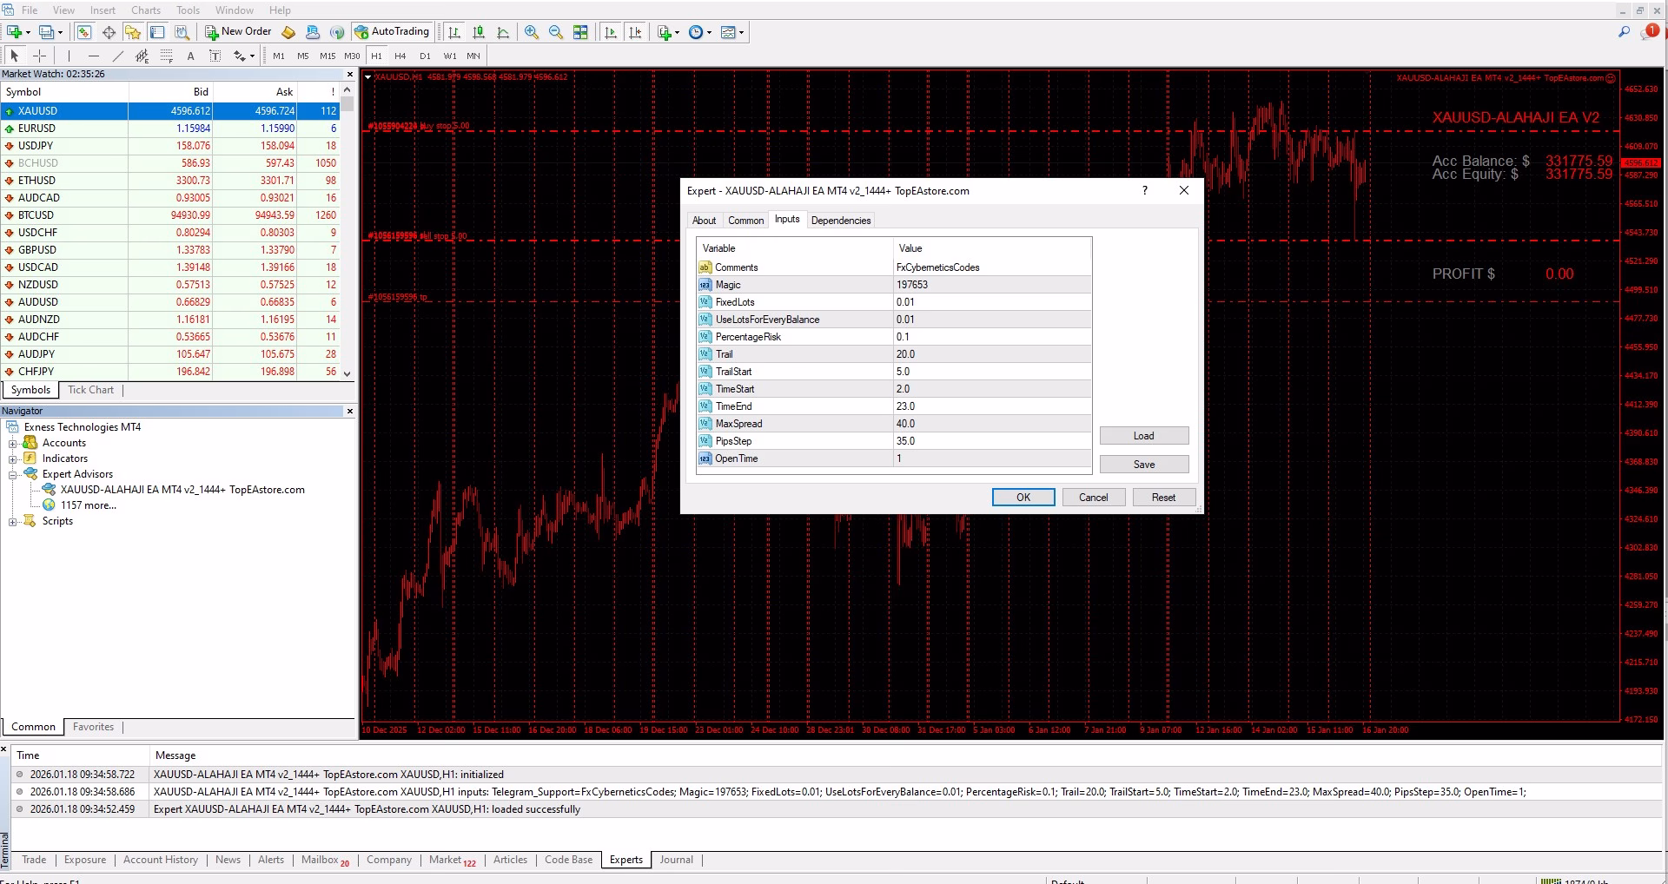Open the Profiles dropdown arrow

60,32
